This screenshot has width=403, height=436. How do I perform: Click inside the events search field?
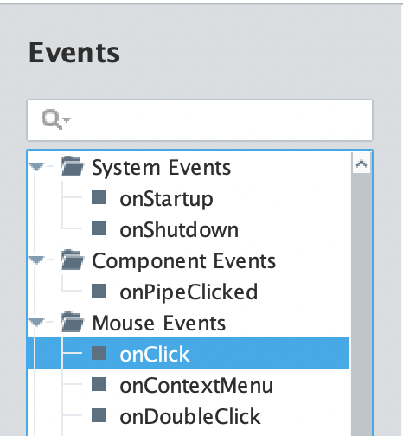click(200, 120)
